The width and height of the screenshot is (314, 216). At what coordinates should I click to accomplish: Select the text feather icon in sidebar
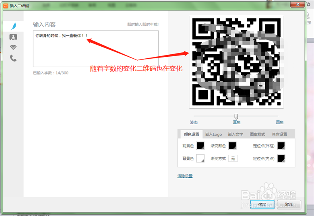point(13,26)
